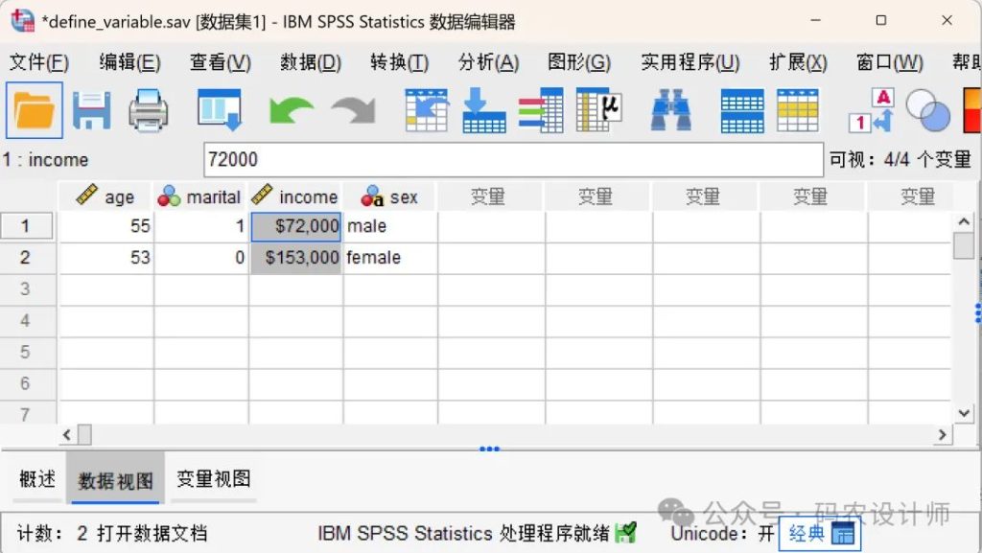982x553 pixels.
Task: Click the cell editor field showing 72000
Action: pyautogui.click(x=513, y=160)
